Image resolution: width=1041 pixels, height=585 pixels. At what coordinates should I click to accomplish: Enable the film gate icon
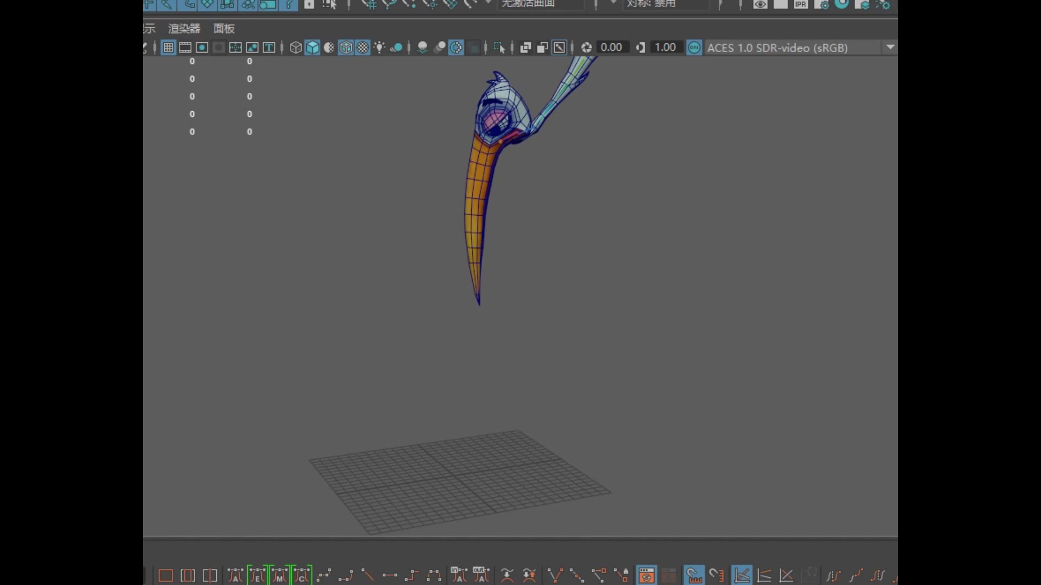(x=185, y=48)
